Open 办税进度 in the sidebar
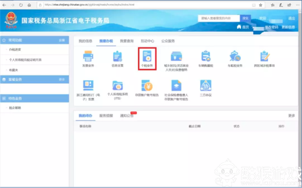Viewport: 302px width, 188px height. (15, 49)
